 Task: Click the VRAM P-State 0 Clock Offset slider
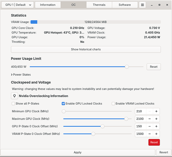[97, 134]
